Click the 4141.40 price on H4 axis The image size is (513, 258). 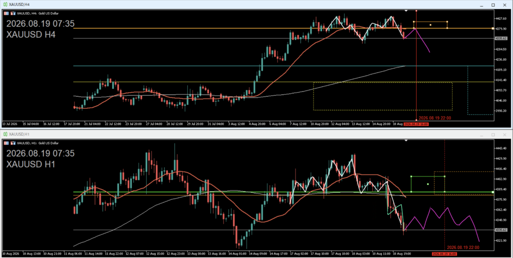coord(501,80)
